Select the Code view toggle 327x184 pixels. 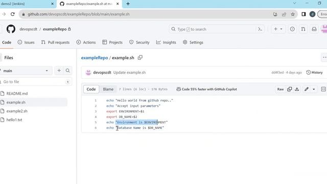(x=91, y=89)
